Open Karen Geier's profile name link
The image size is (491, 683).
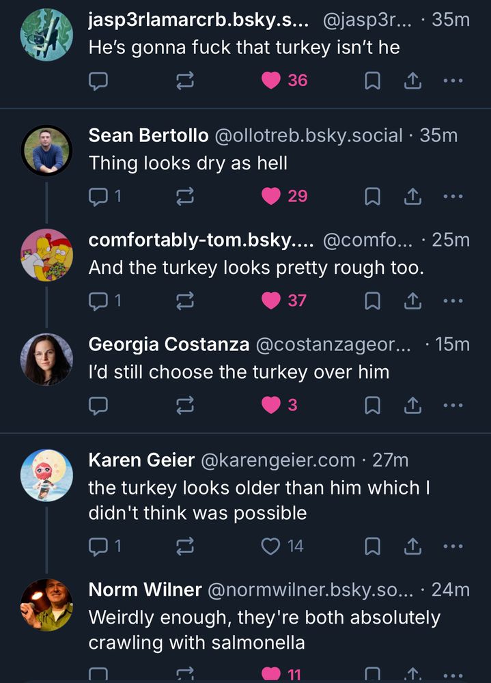pos(141,460)
